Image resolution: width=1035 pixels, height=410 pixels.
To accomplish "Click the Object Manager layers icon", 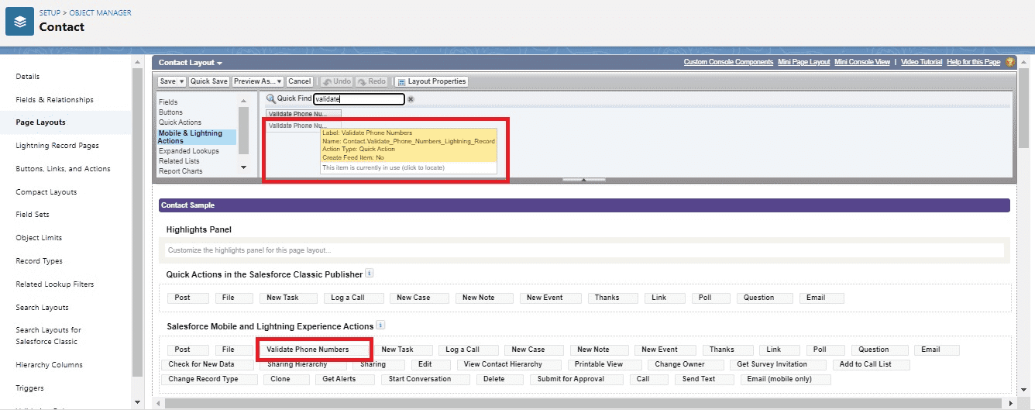I will coord(19,22).
